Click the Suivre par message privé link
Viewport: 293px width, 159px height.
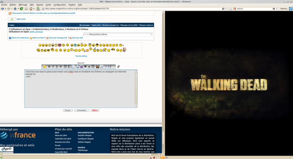tap(58, 38)
